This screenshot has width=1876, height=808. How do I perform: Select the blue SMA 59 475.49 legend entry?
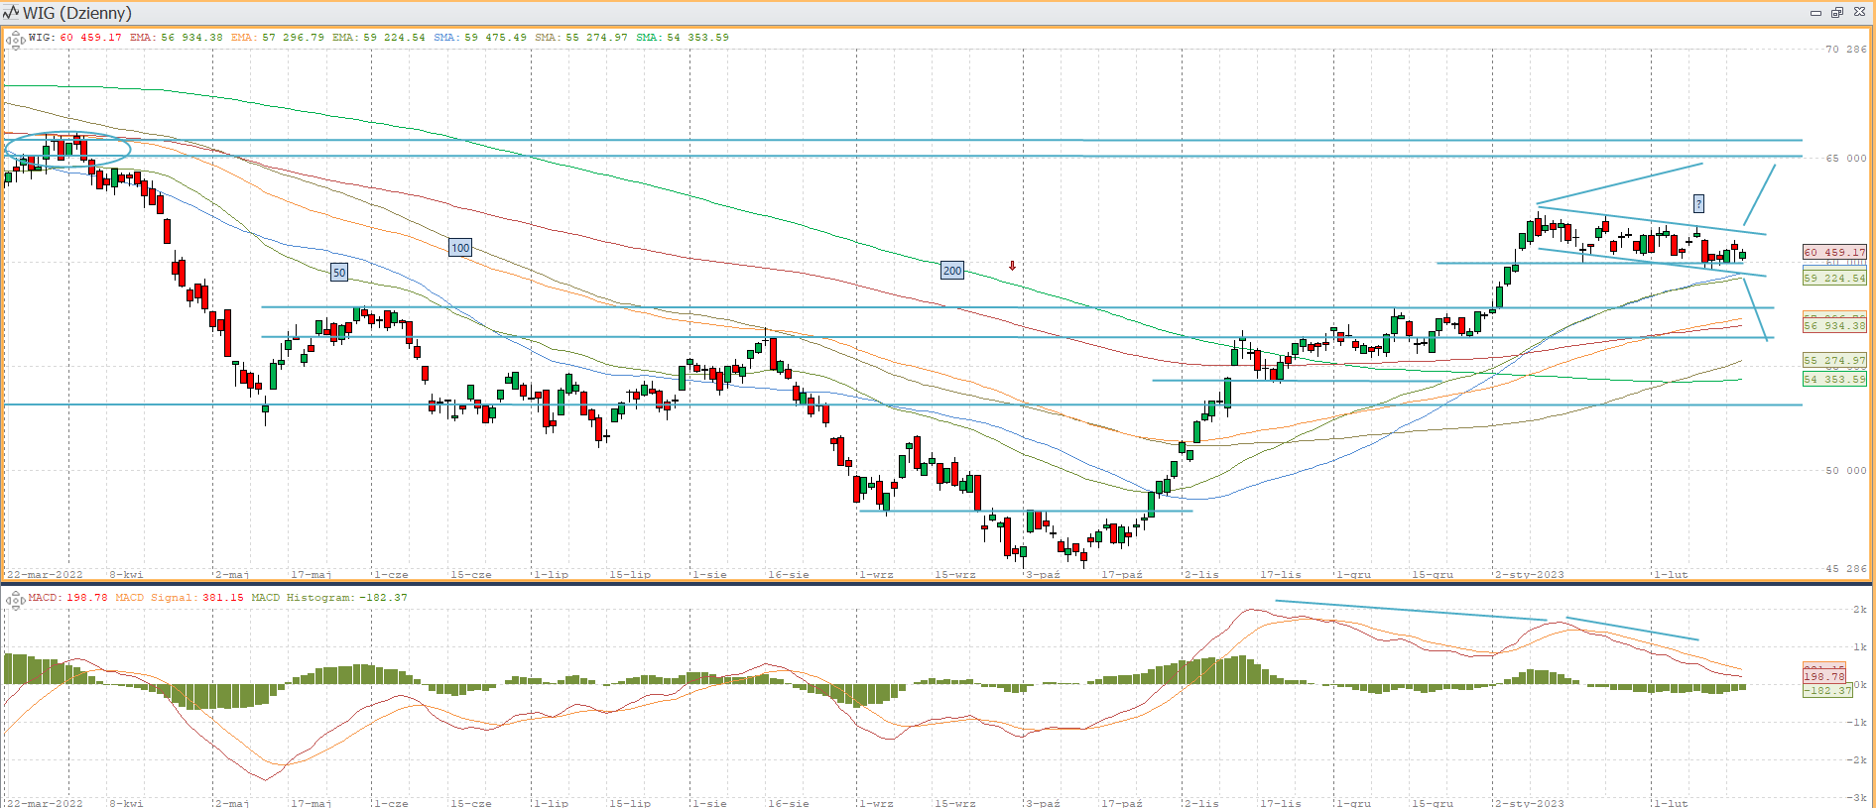point(480,38)
